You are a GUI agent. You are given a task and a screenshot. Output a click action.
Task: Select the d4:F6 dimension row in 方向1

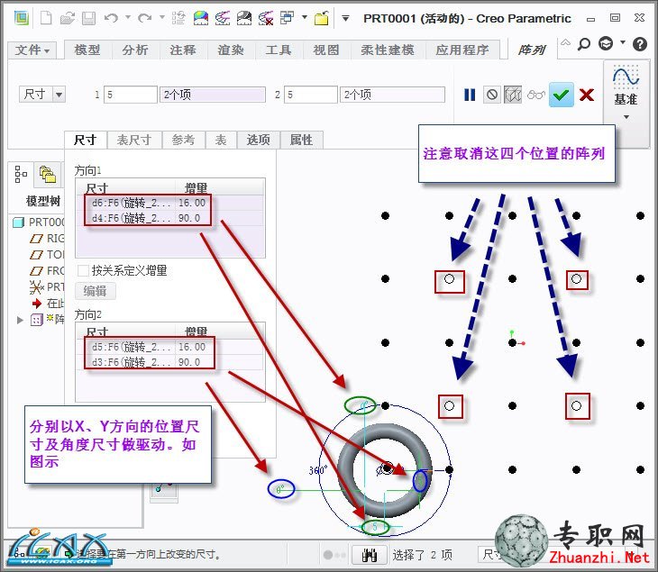170,218
